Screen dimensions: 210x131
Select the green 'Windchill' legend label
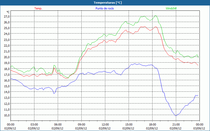[171, 8]
